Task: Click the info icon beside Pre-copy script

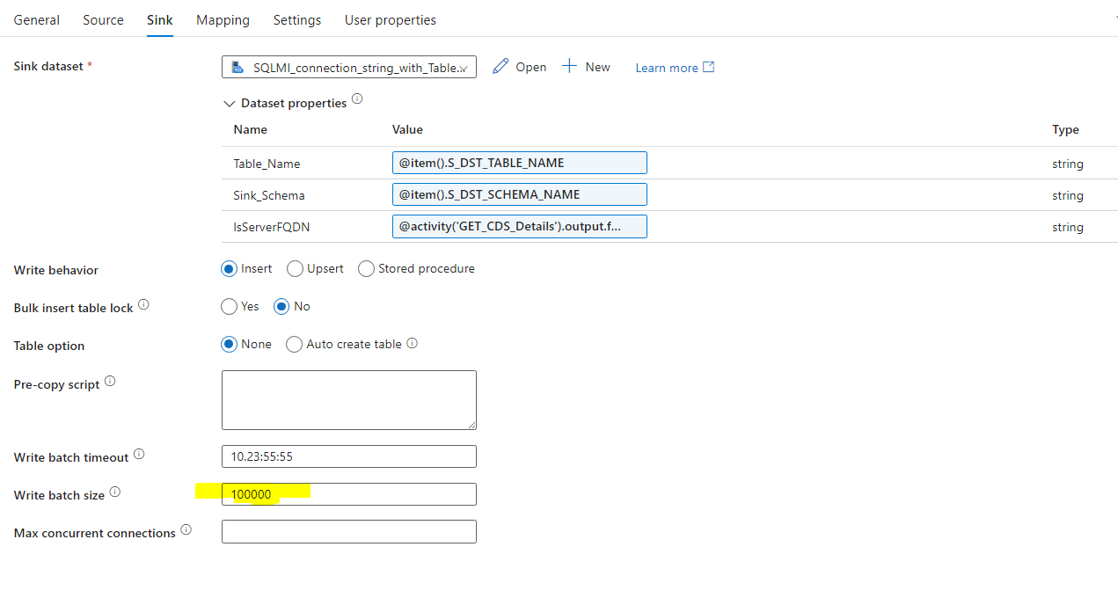Action: coord(110,380)
